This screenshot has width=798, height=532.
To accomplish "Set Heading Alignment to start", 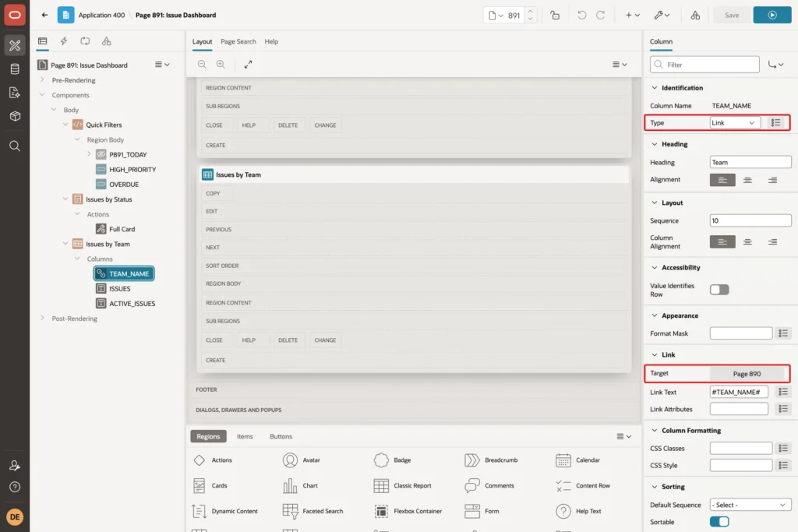I will (722, 180).
